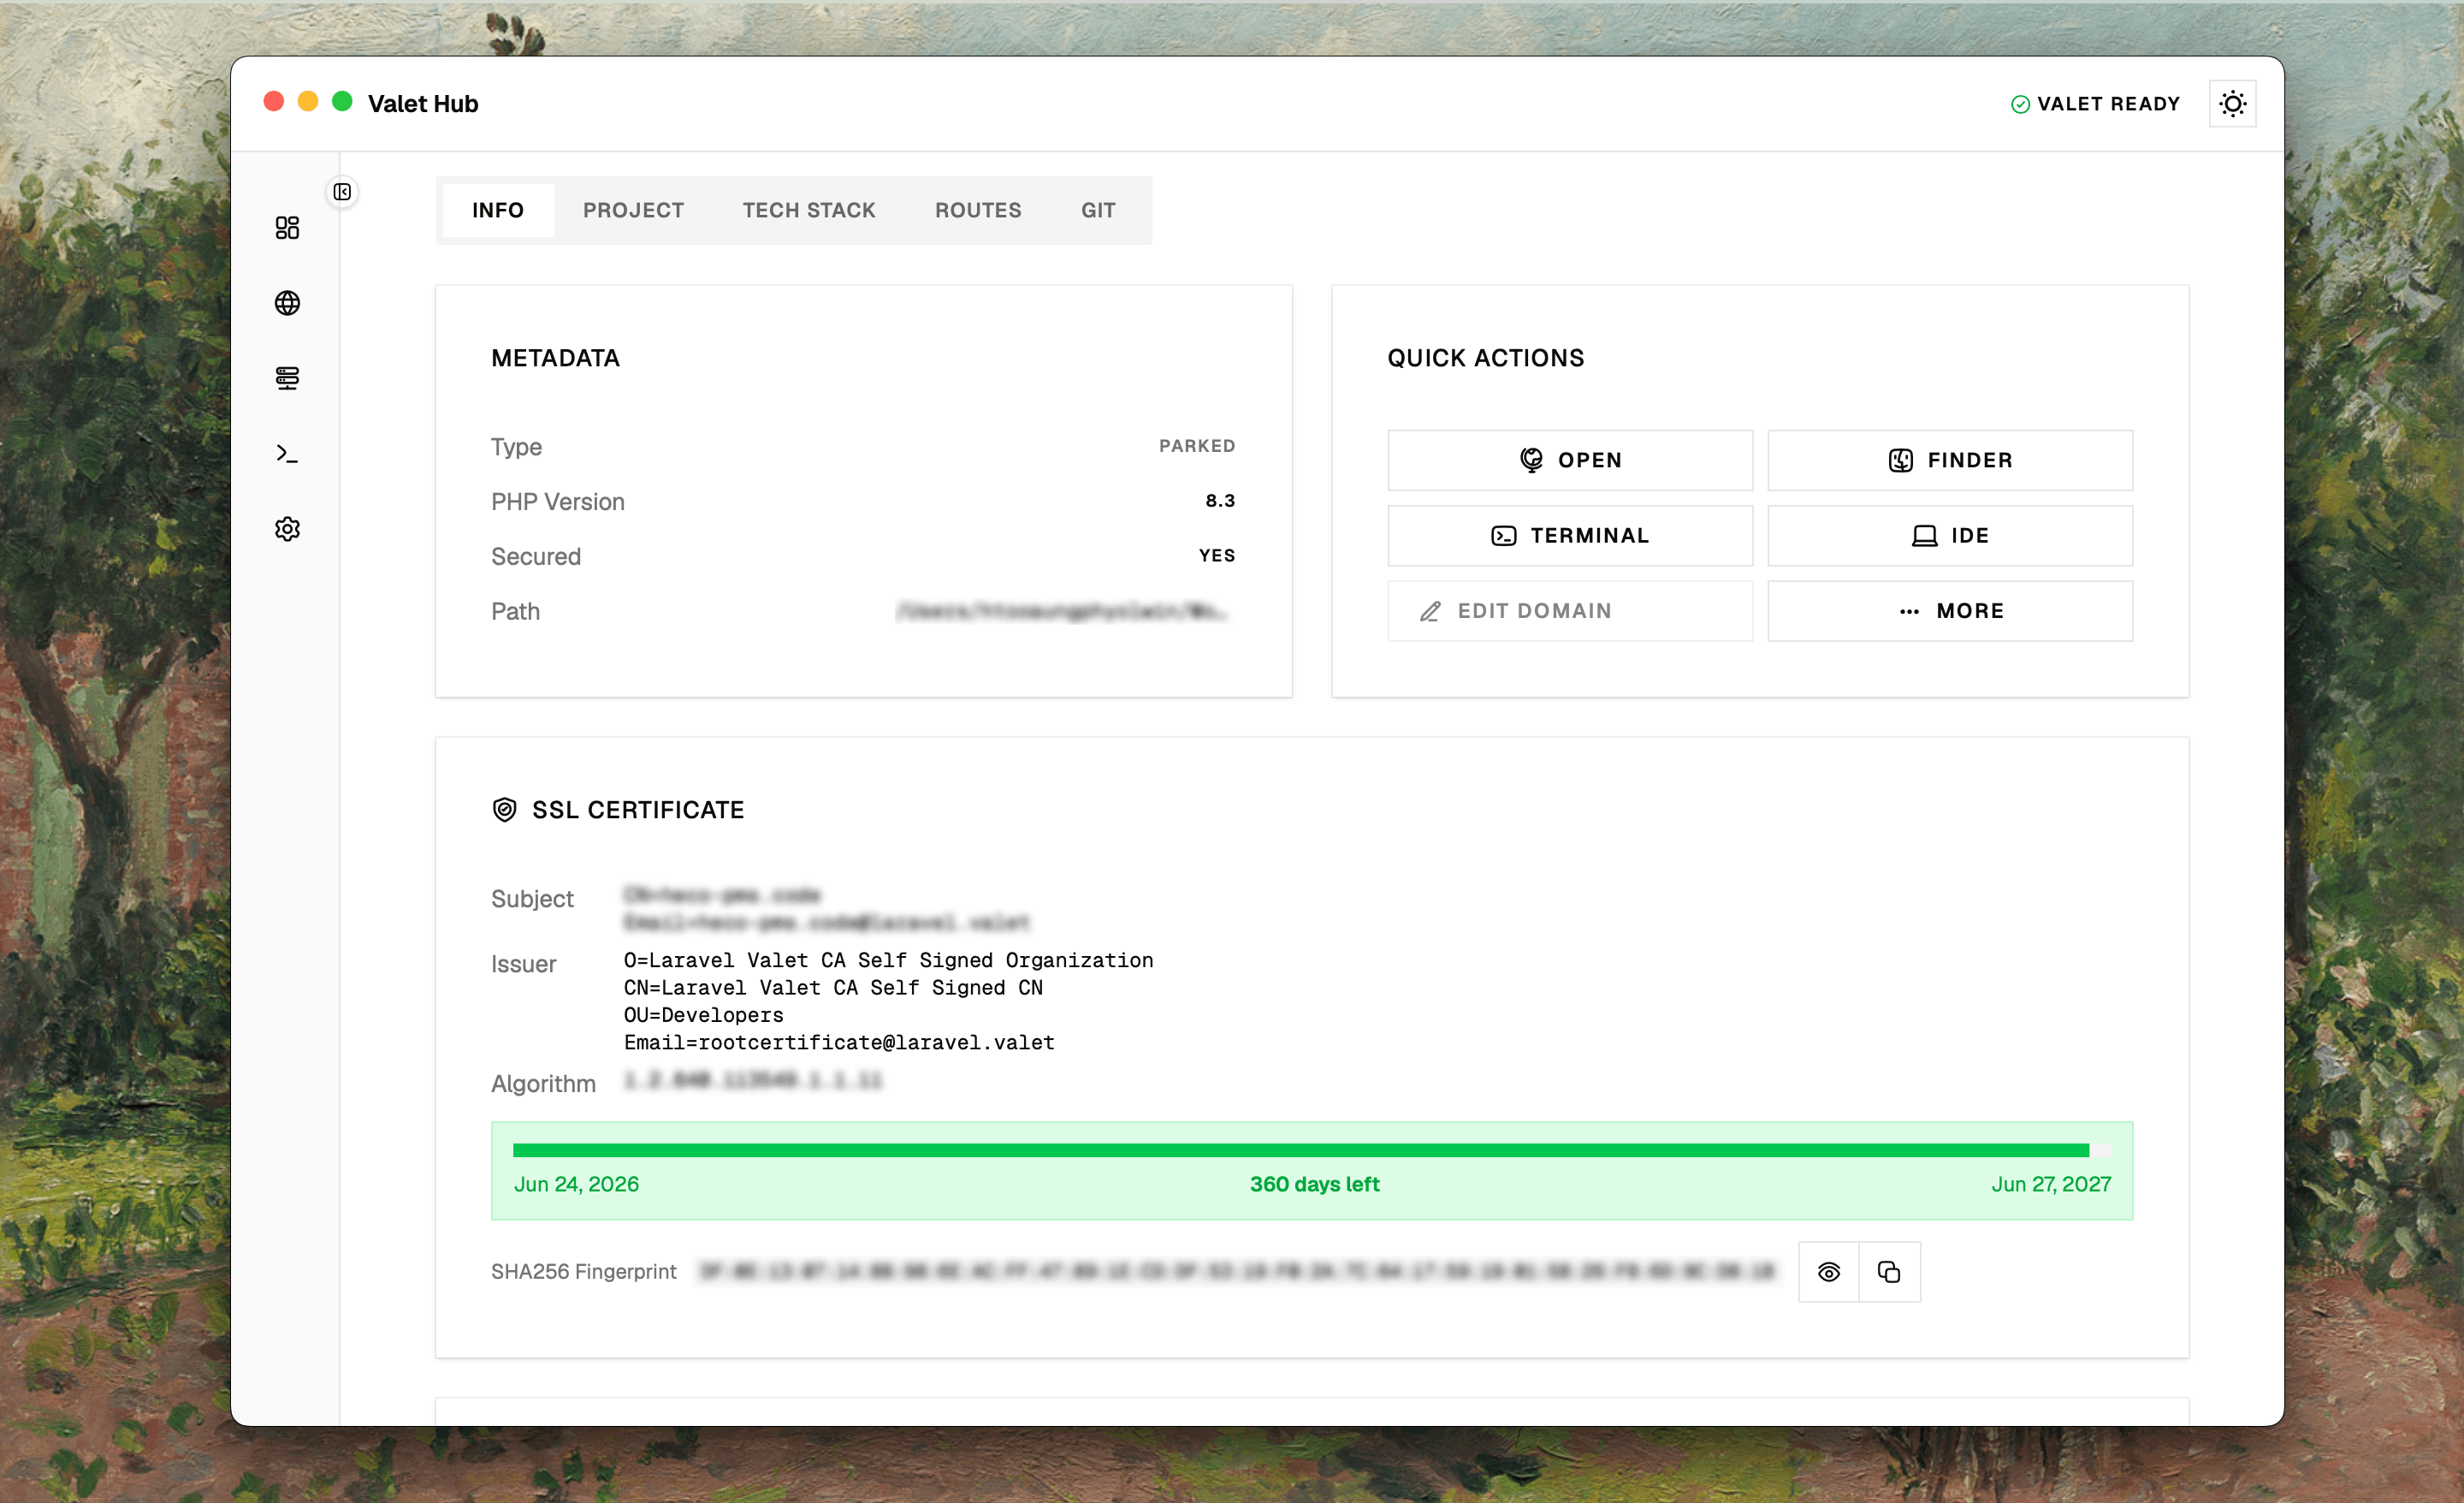Open the project in IDE
The image size is (2464, 1503).
click(x=1950, y=535)
